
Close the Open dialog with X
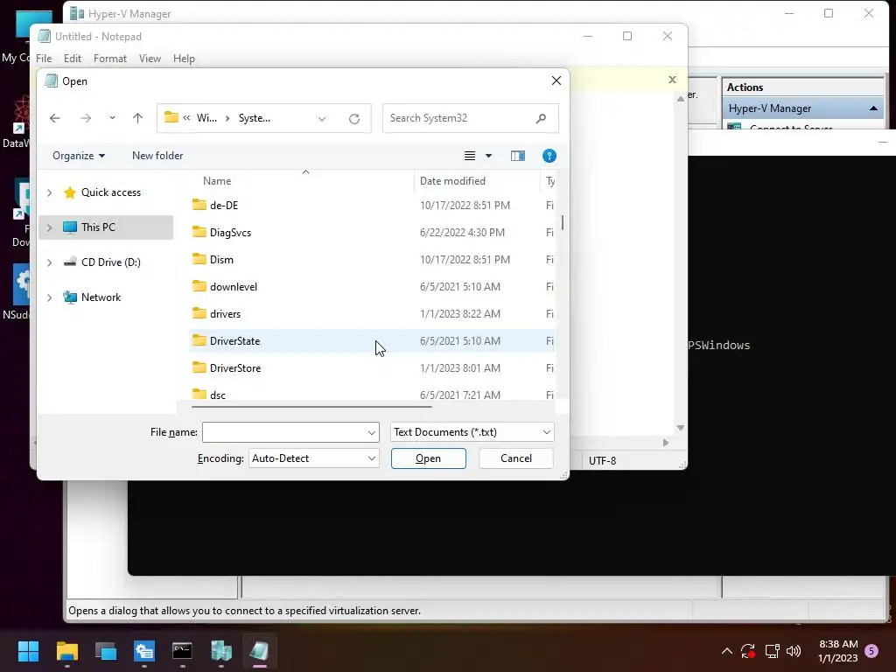pos(556,81)
